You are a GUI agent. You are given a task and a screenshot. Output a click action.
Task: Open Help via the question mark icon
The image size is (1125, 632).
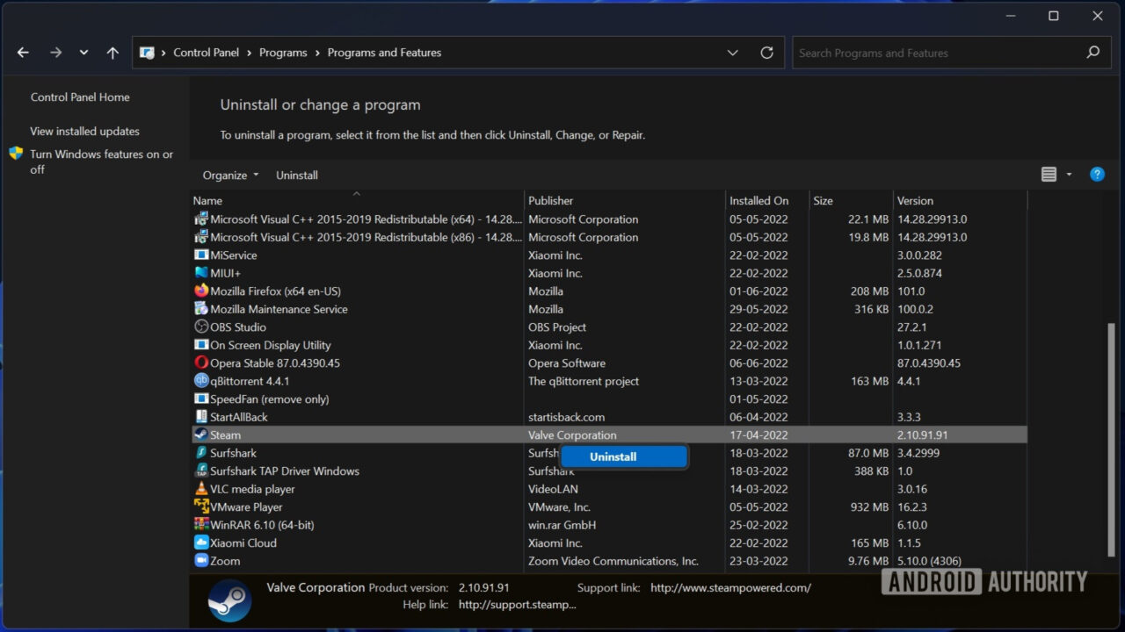(1097, 174)
